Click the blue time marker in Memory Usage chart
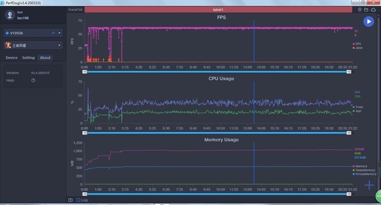This screenshot has width=381, height=205. (x=254, y=163)
